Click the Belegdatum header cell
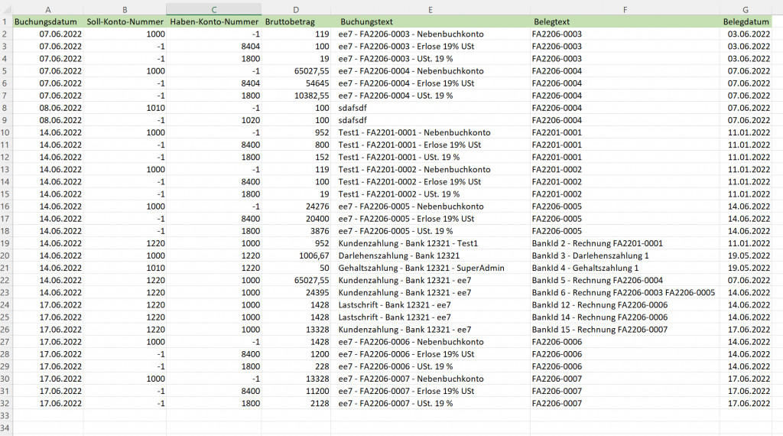The image size is (783, 436). point(746,22)
